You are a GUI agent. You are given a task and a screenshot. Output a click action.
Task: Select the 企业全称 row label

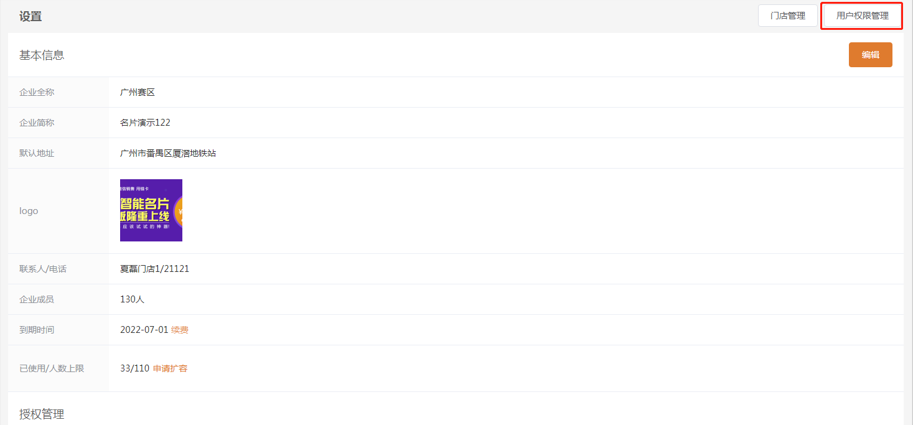click(37, 92)
